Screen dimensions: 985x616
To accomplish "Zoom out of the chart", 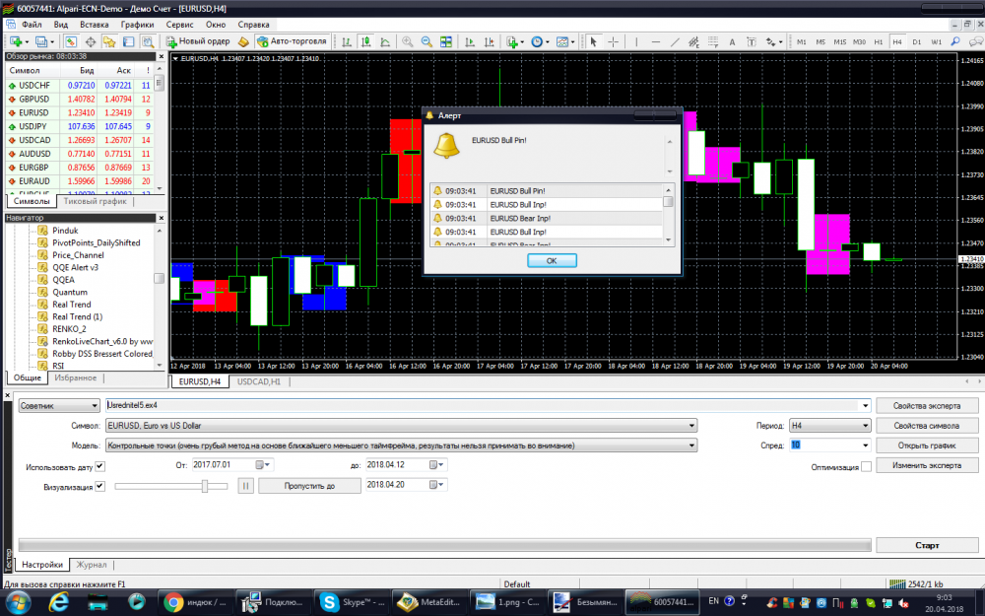I will (427, 41).
